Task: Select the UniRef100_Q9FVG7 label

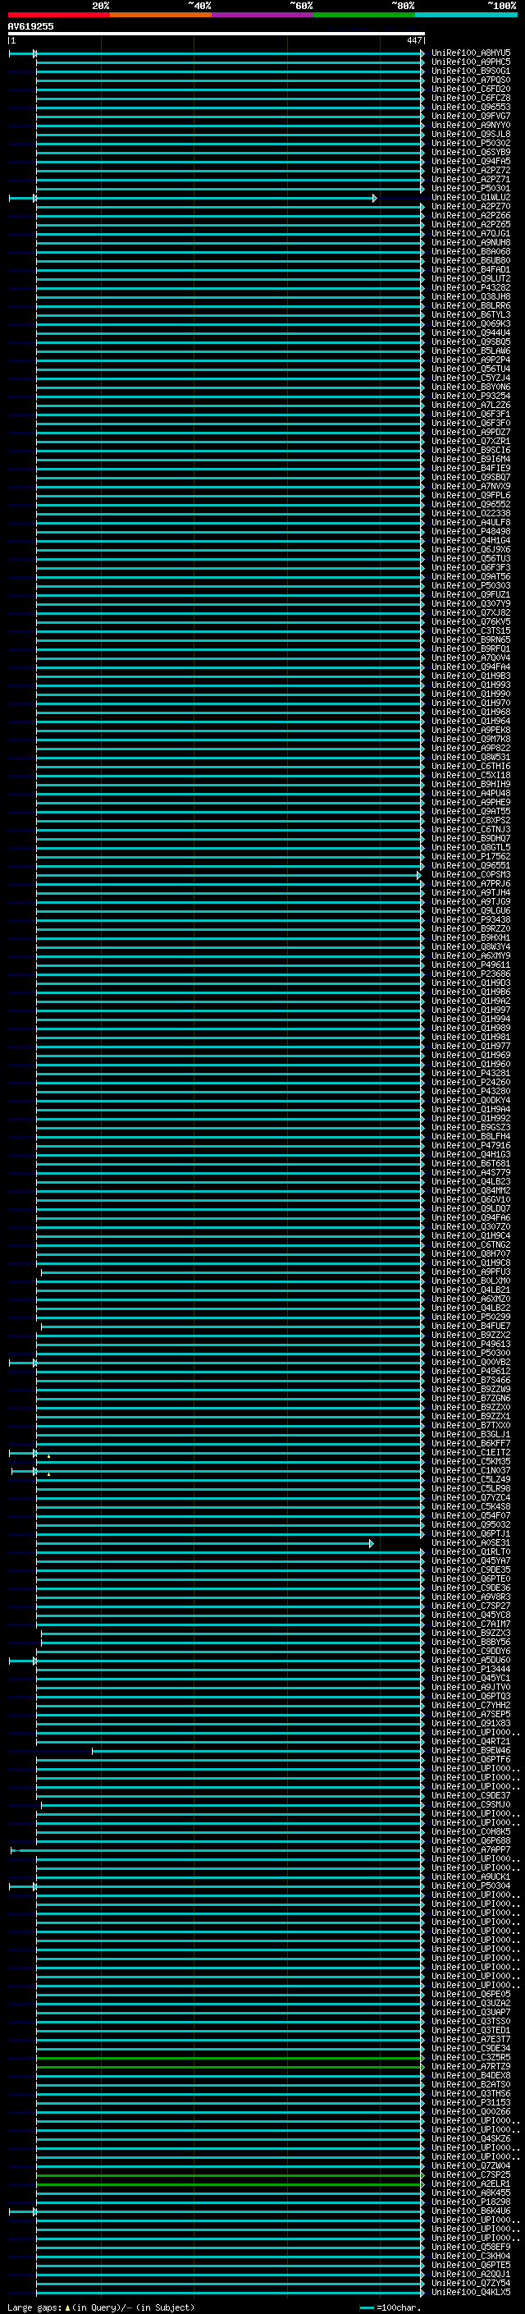Action: pos(470,117)
